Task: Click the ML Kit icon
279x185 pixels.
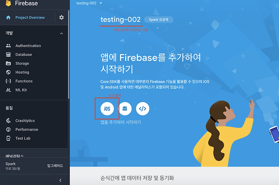Action: click(9, 90)
